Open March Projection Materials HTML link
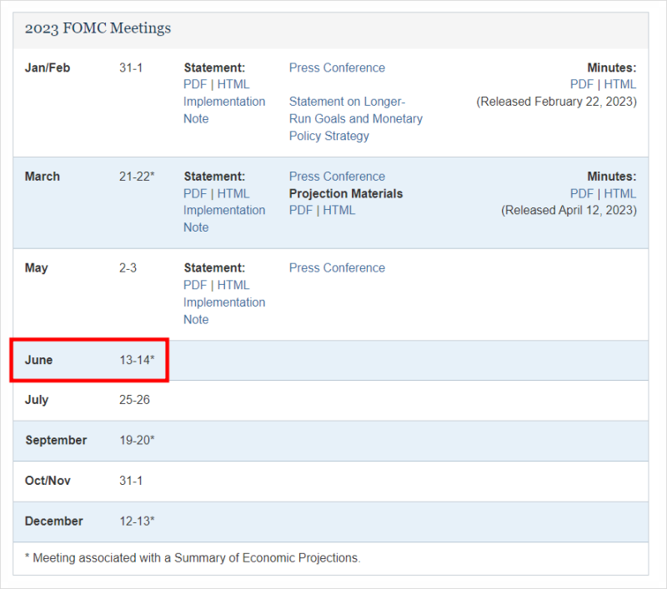 339,210
